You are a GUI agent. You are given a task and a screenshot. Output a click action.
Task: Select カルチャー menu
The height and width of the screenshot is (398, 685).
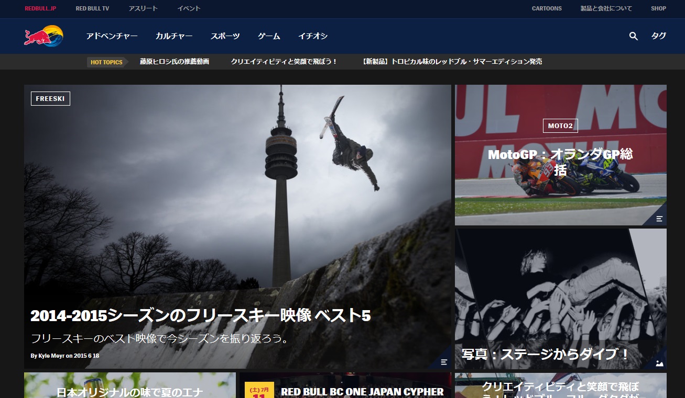point(174,36)
